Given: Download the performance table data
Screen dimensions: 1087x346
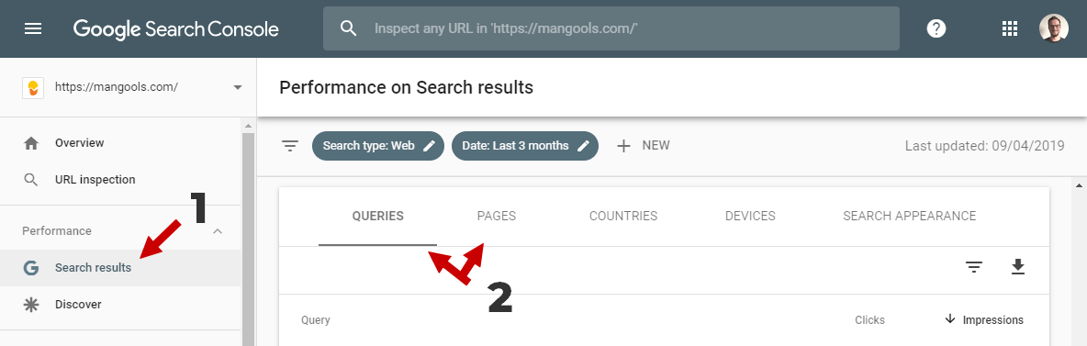Looking at the screenshot, I should (1017, 267).
